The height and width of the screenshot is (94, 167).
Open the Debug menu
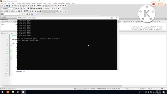pyautogui.click(x=28, y=3)
